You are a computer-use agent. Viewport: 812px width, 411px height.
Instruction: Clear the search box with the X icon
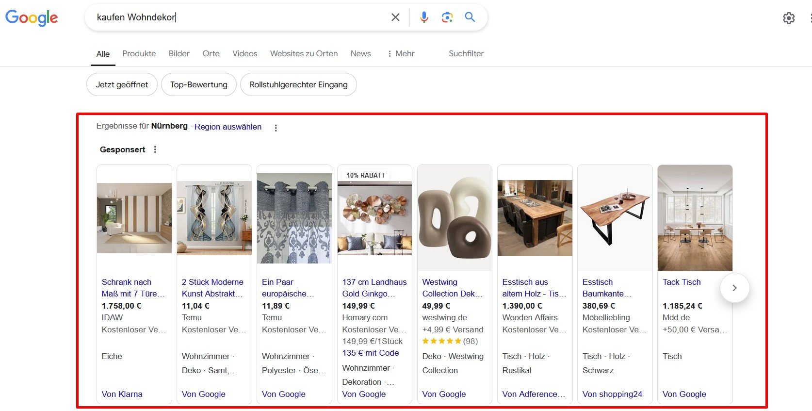[395, 17]
